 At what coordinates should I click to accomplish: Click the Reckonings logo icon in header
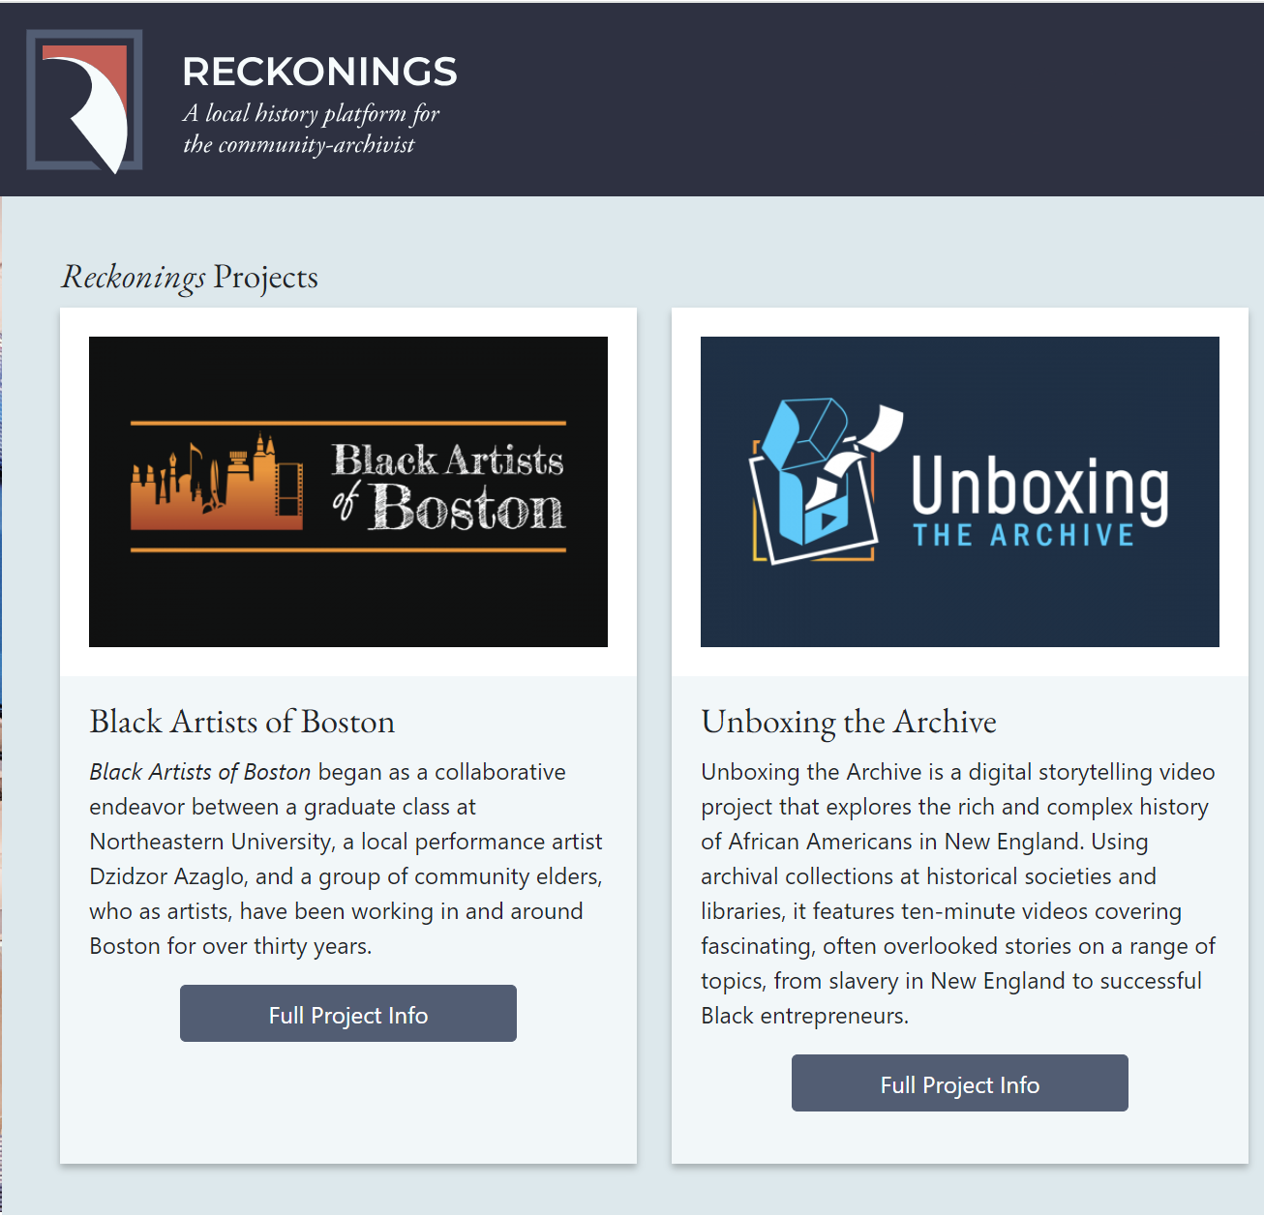pos(84,101)
